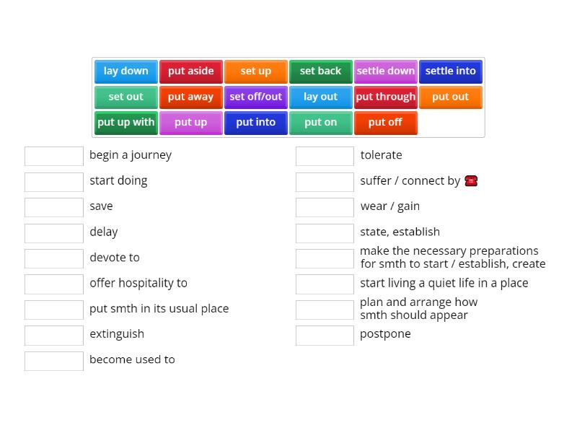Select the red 'put off' tile
This screenshot has width=577, height=433.
[386, 123]
